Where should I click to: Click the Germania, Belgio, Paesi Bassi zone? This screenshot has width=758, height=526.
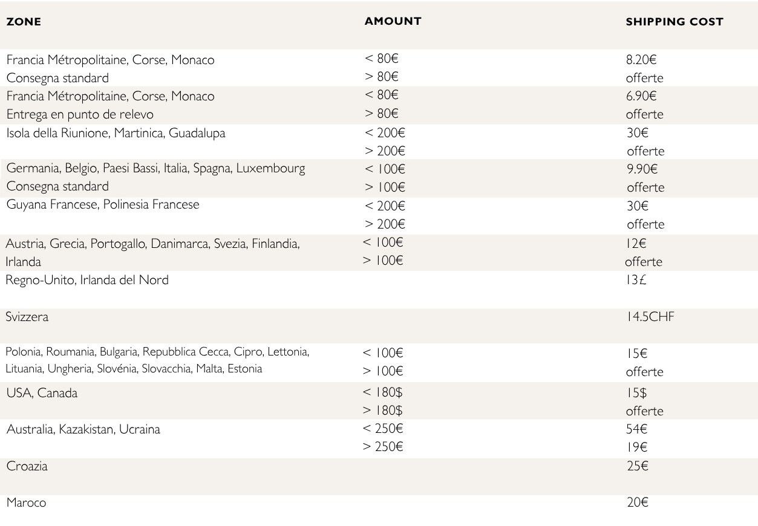pos(155,168)
